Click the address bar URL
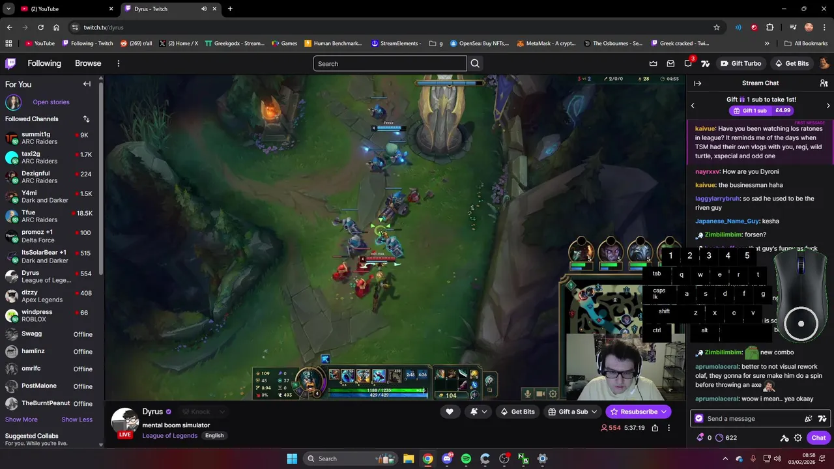834x469 pixels. pyautogui.click(x=104, y=27)
